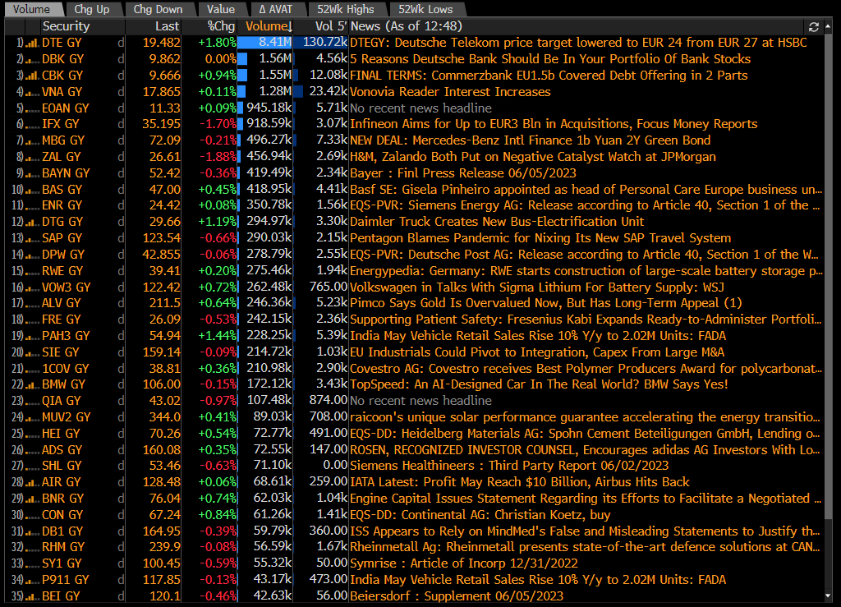Open 5 Reasons Deutsche Bank headline
Viewport: 841px width, 607px height.
(x=550, y=59)
